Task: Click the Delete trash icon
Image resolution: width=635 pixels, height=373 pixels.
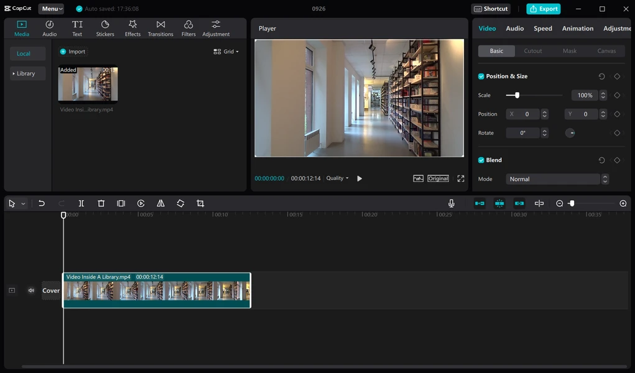Action: pyautogui.click(x=101, y=203)
